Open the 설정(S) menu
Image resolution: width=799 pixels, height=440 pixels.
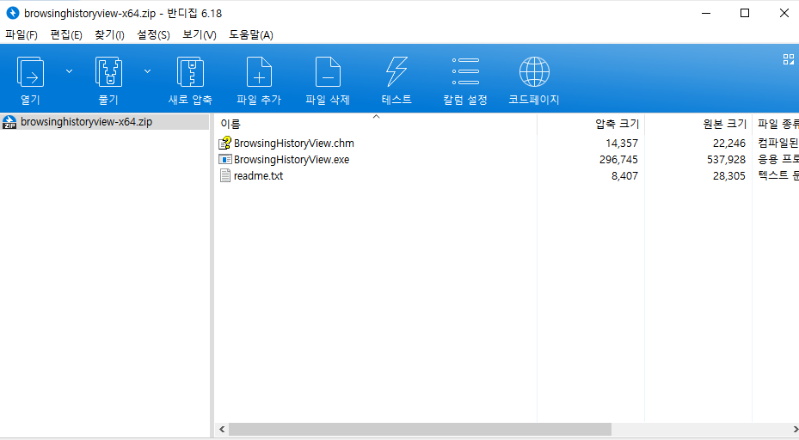click(x=153, y=34)
